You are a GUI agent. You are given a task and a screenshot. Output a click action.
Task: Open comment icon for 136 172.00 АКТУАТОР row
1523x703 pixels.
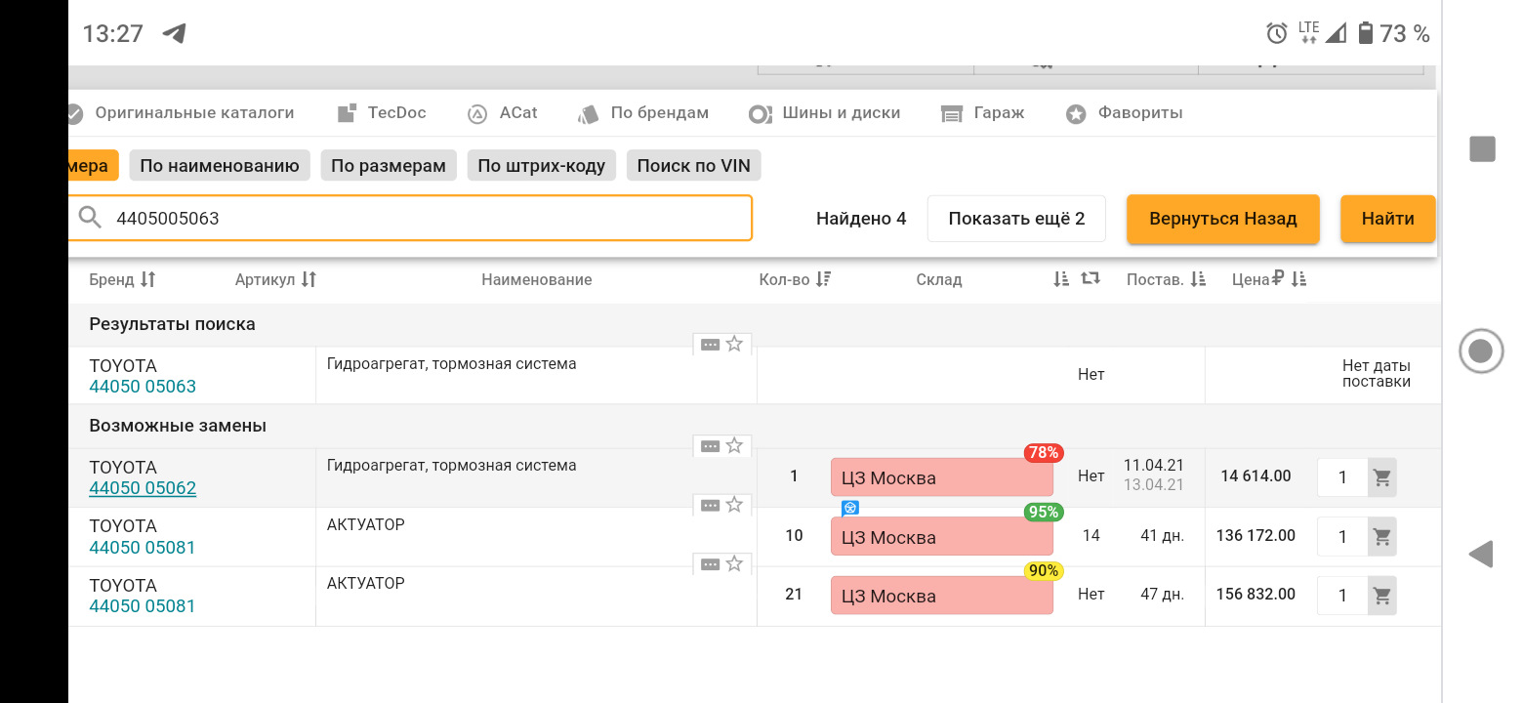coord(711,506)
